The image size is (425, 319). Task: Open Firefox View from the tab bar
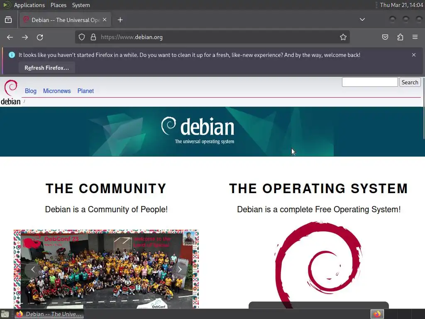[x=8, y=20]
